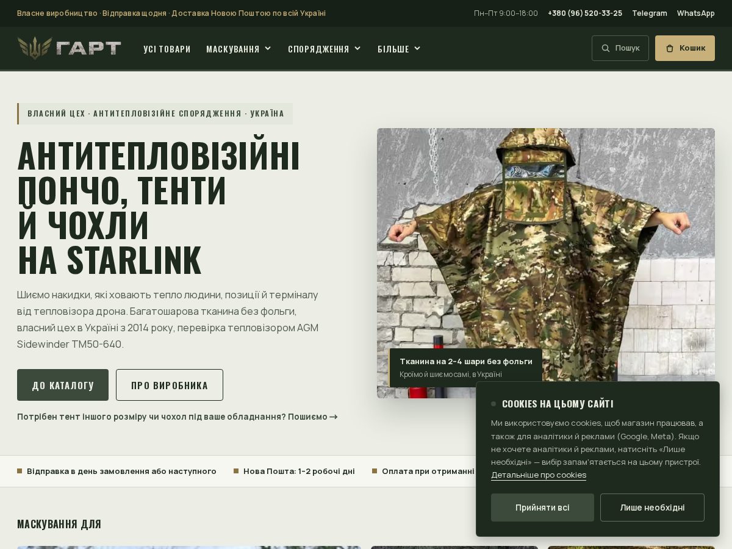Click the ВЛАСНИЙ ЦЕХ tagline badge
This screenshot has height=549, width=732.
[155, 113]
